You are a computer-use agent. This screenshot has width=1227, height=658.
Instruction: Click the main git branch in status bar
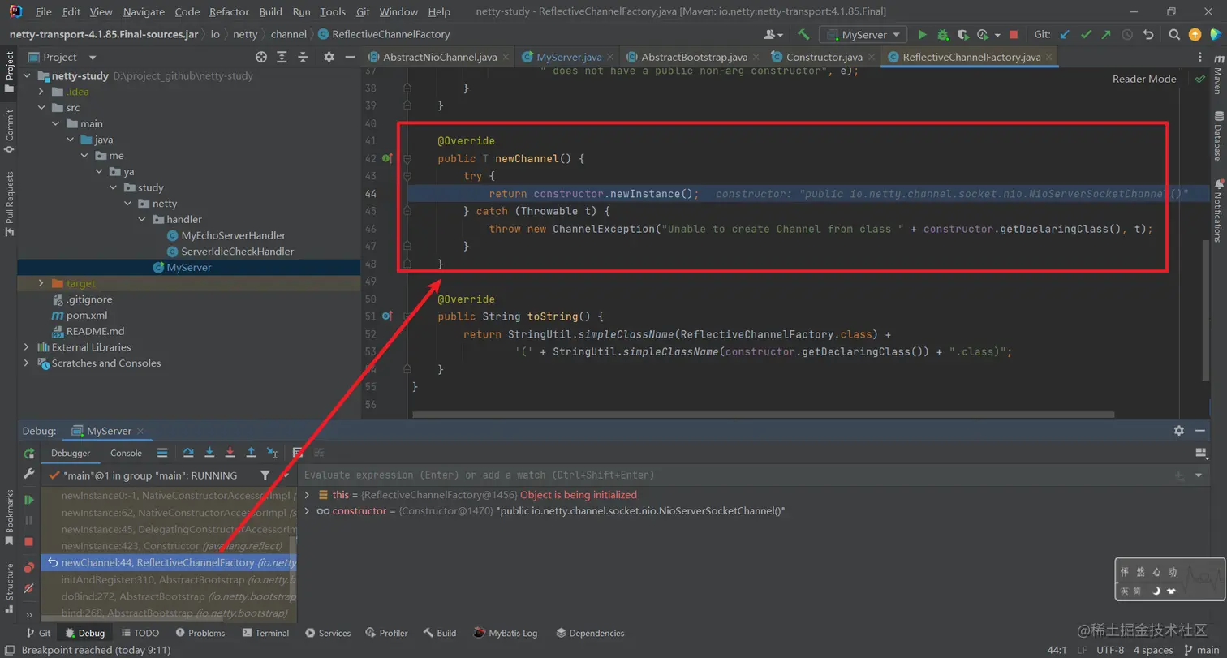1202,650
